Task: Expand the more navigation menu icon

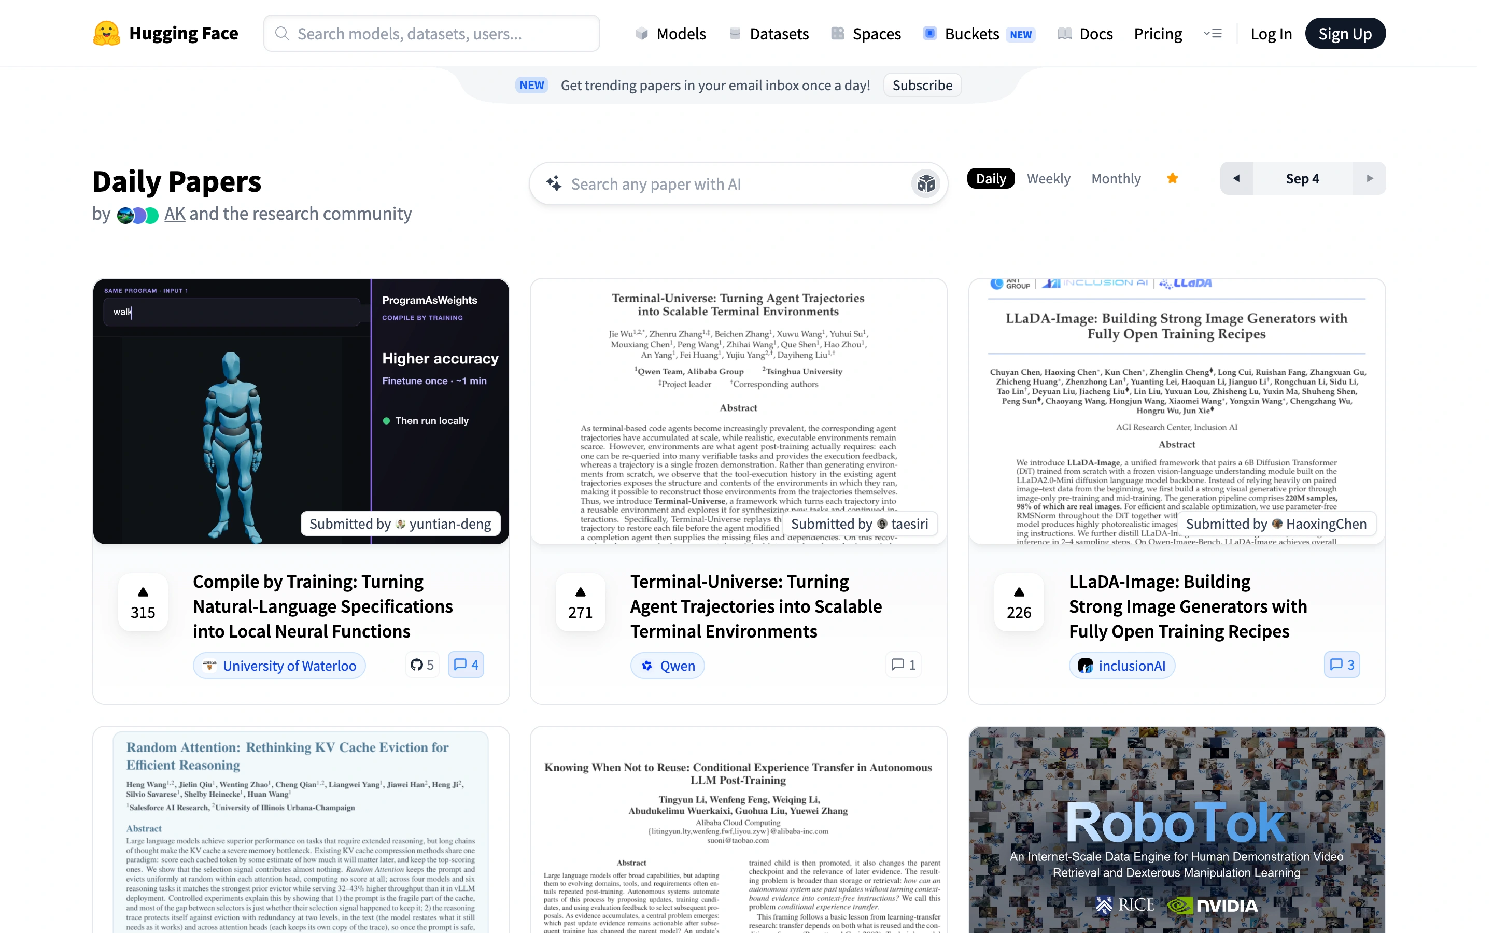Action: pos(1213,33)
